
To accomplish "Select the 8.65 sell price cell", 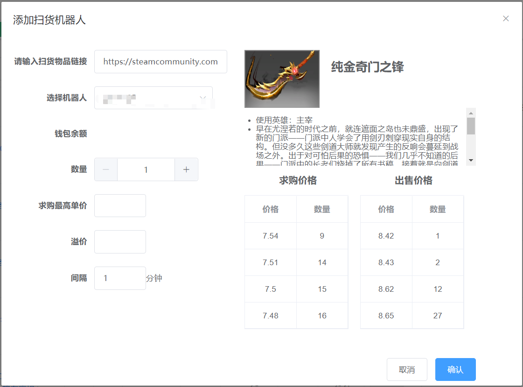I will [386, 316].
